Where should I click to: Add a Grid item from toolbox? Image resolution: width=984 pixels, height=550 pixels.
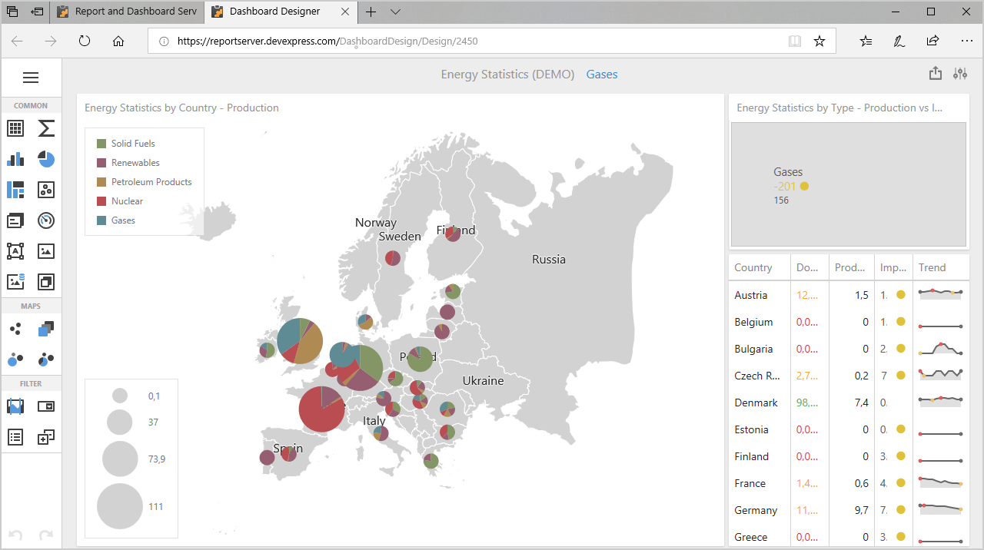pos(15,128)
